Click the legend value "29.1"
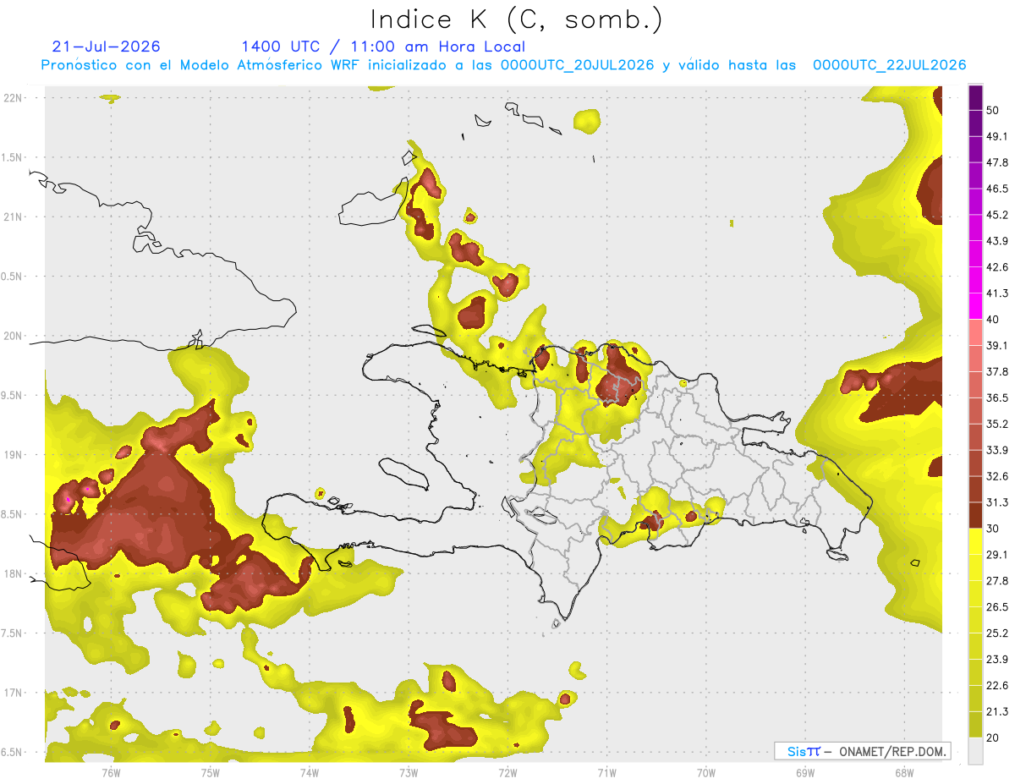The width and height of the screenshot is (1015, 784). tap(996, 555)
